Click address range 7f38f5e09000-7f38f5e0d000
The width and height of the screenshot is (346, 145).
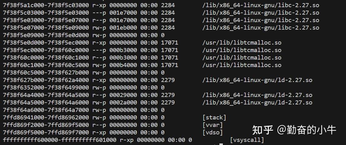pyautogui.click(x=46, y=35)
